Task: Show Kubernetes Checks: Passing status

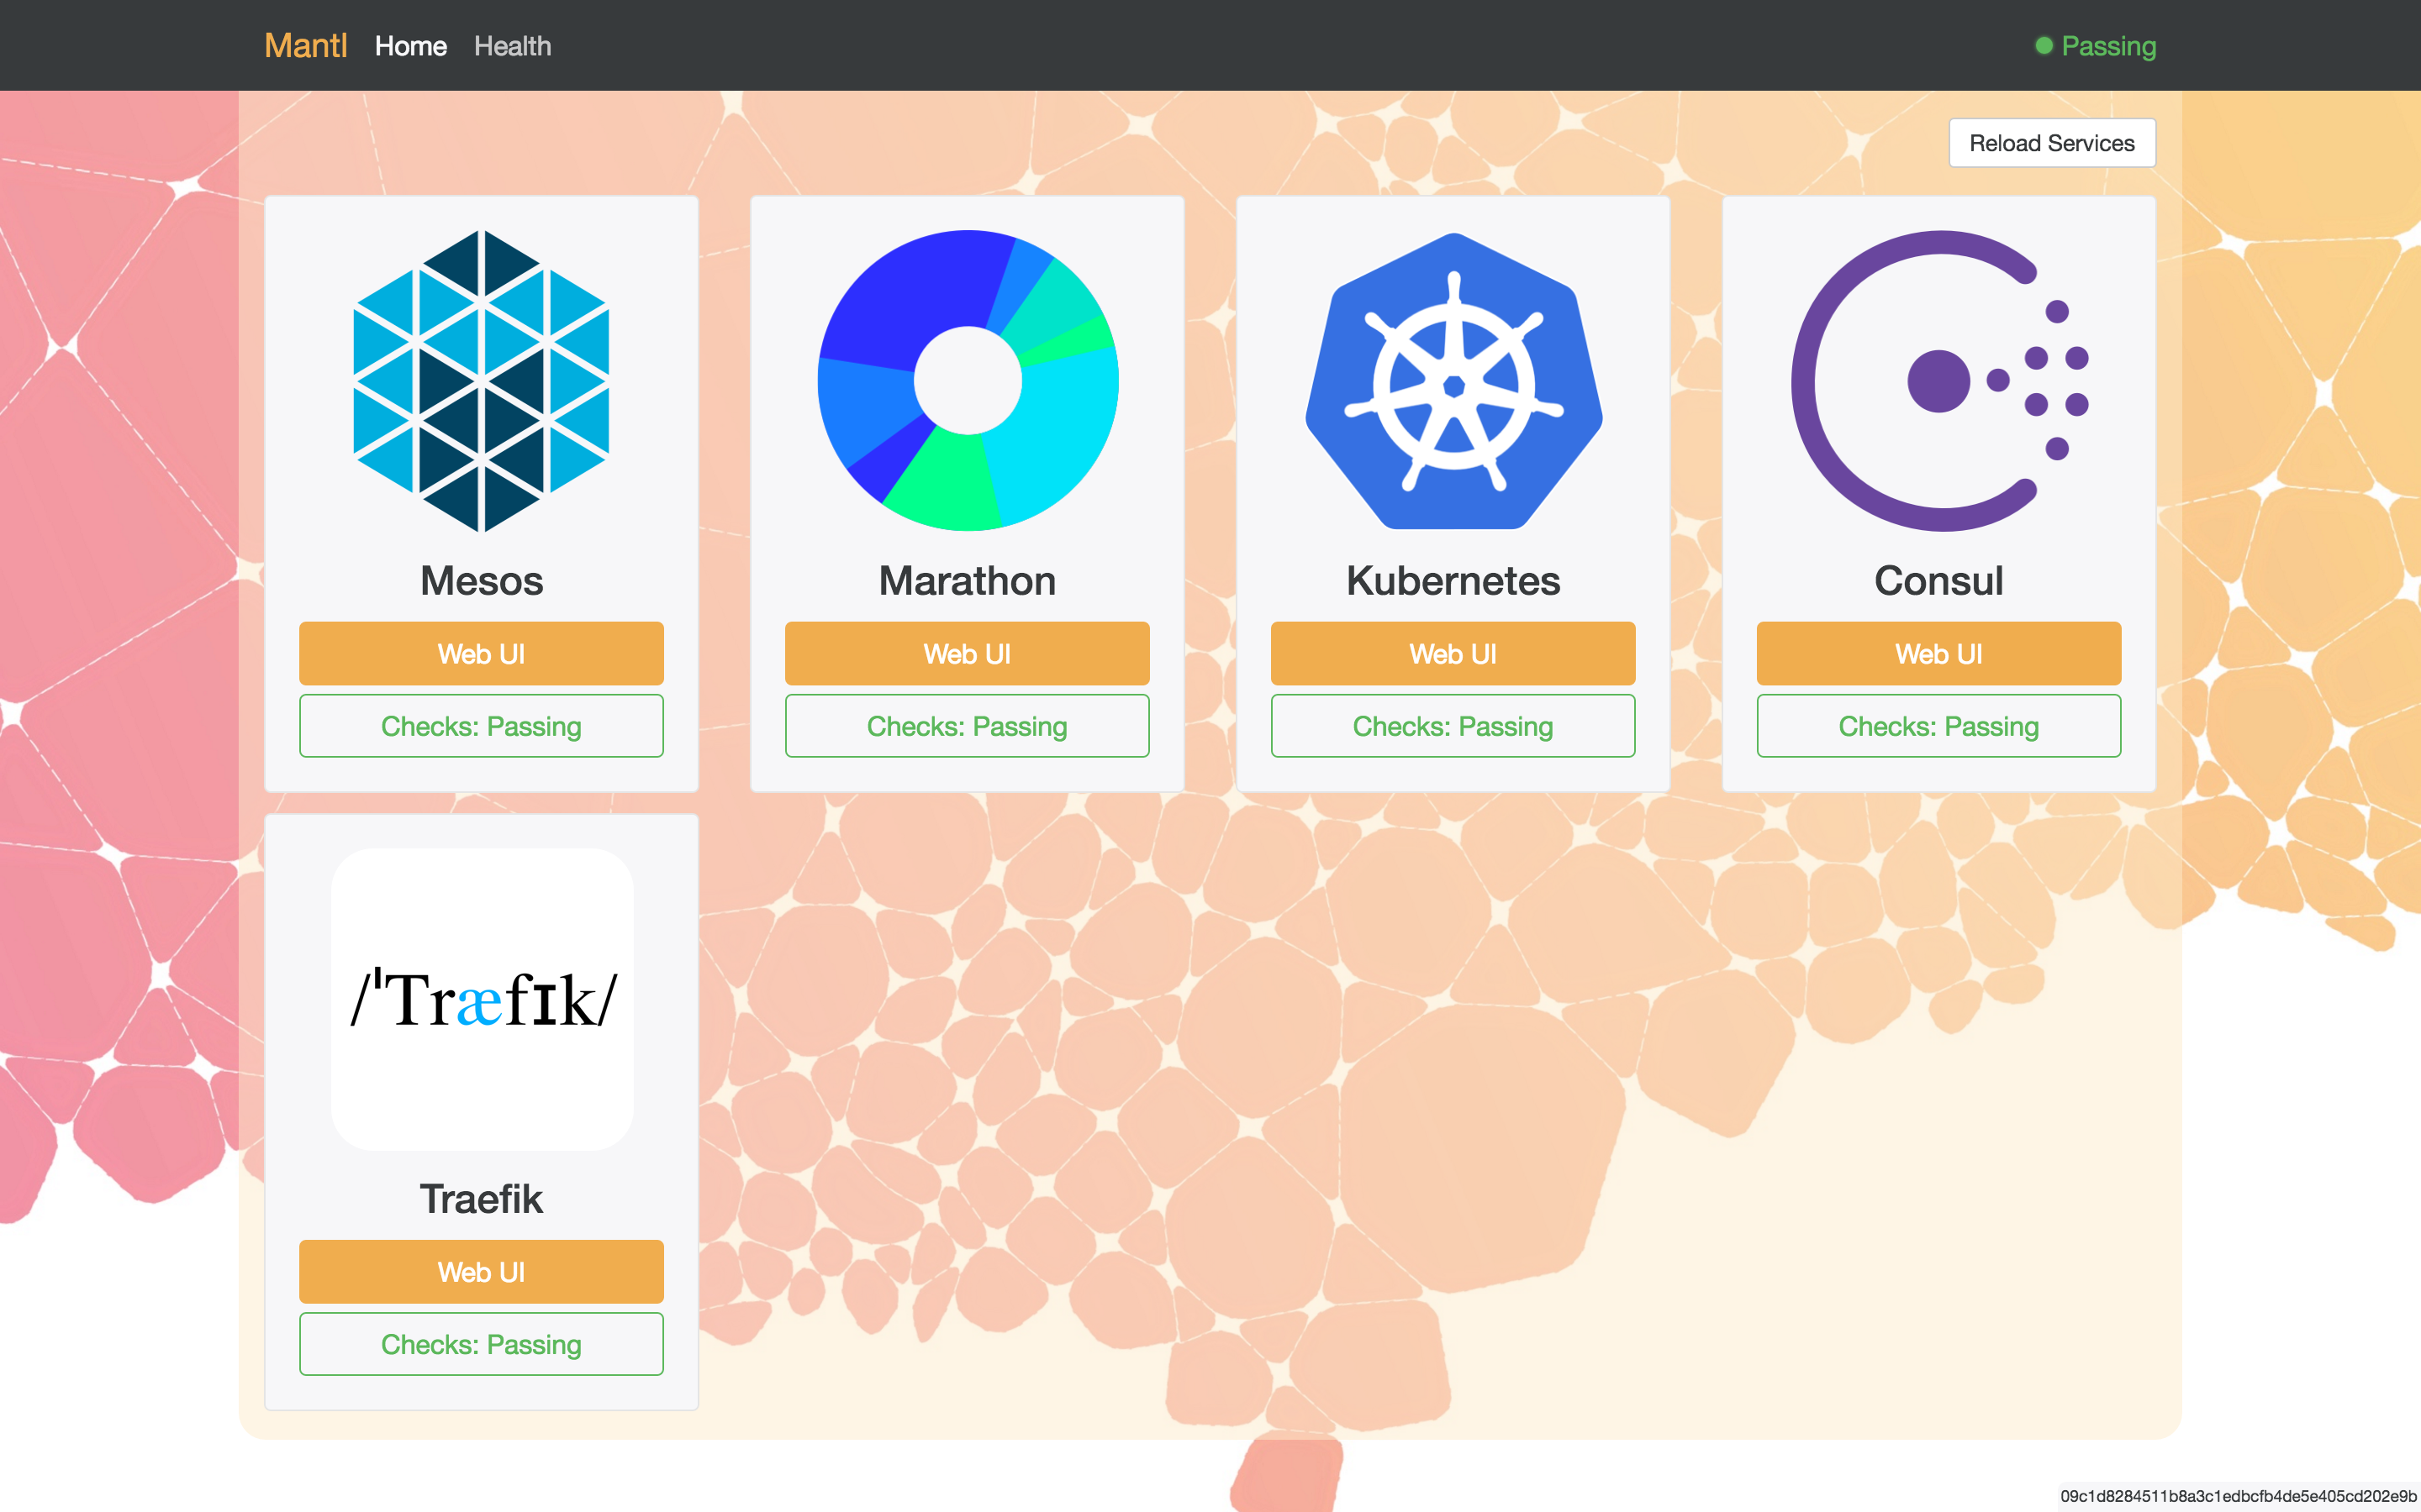Action: 1453,726
